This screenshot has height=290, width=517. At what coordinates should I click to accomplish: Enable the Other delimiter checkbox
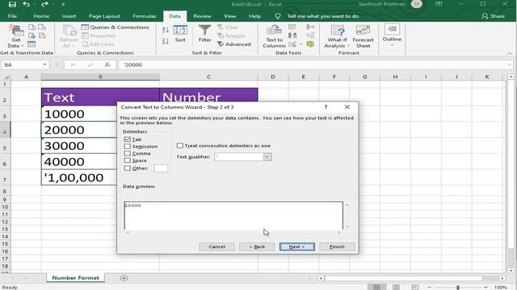(128, 168)
